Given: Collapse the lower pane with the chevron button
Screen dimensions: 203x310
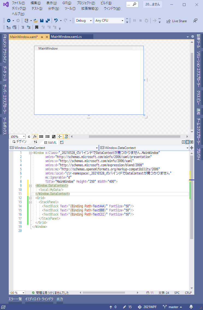Looking at the screenshot, I should [192, 142].
